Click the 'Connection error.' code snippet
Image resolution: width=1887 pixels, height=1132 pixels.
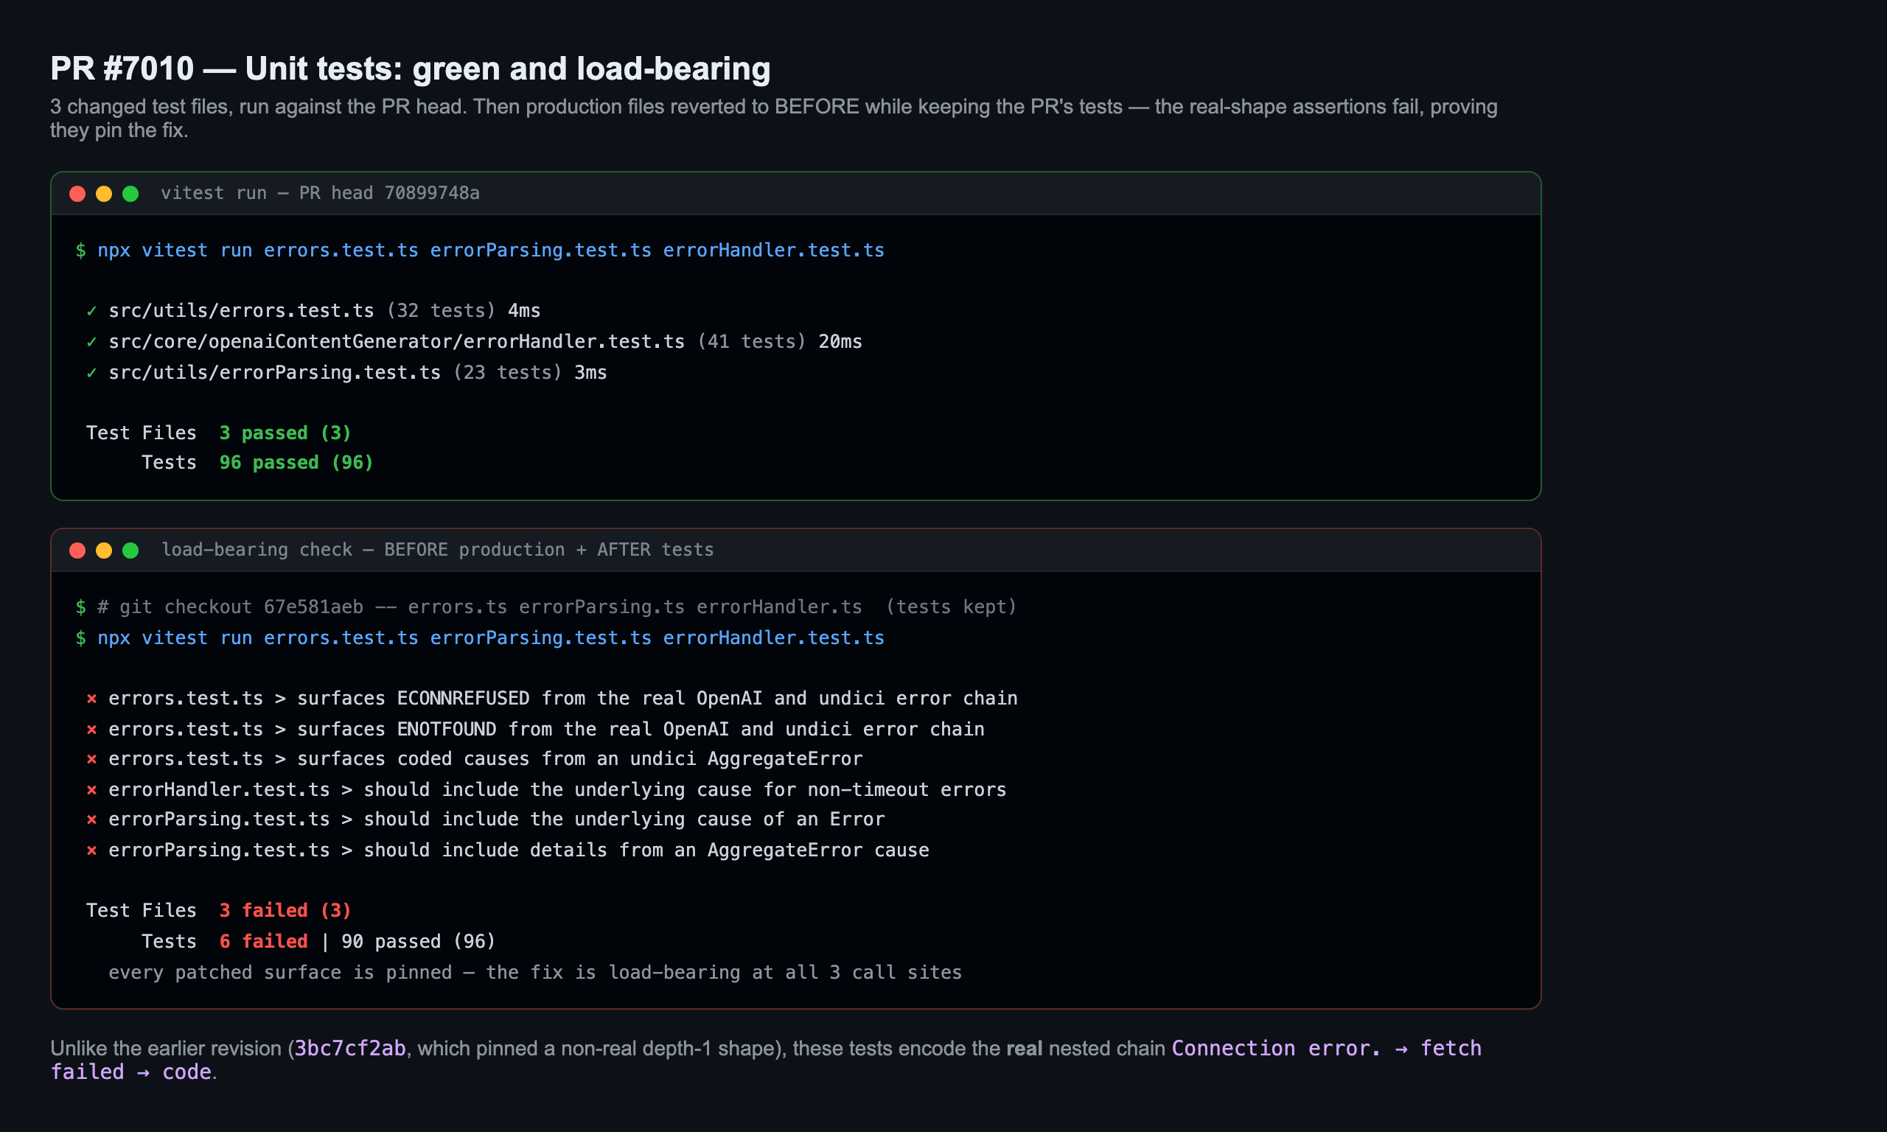[1276, 1048]
